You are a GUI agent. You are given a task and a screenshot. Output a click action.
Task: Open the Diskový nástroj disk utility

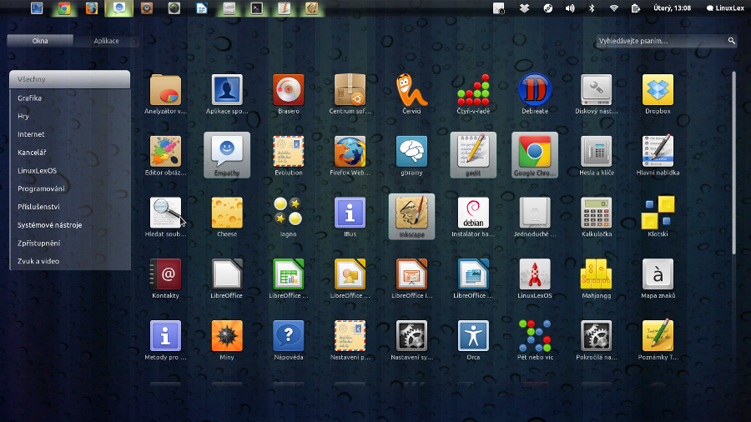[597, 93]
